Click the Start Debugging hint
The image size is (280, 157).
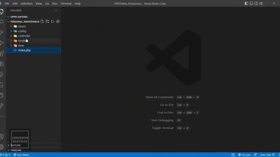click(x=162, y=120)
